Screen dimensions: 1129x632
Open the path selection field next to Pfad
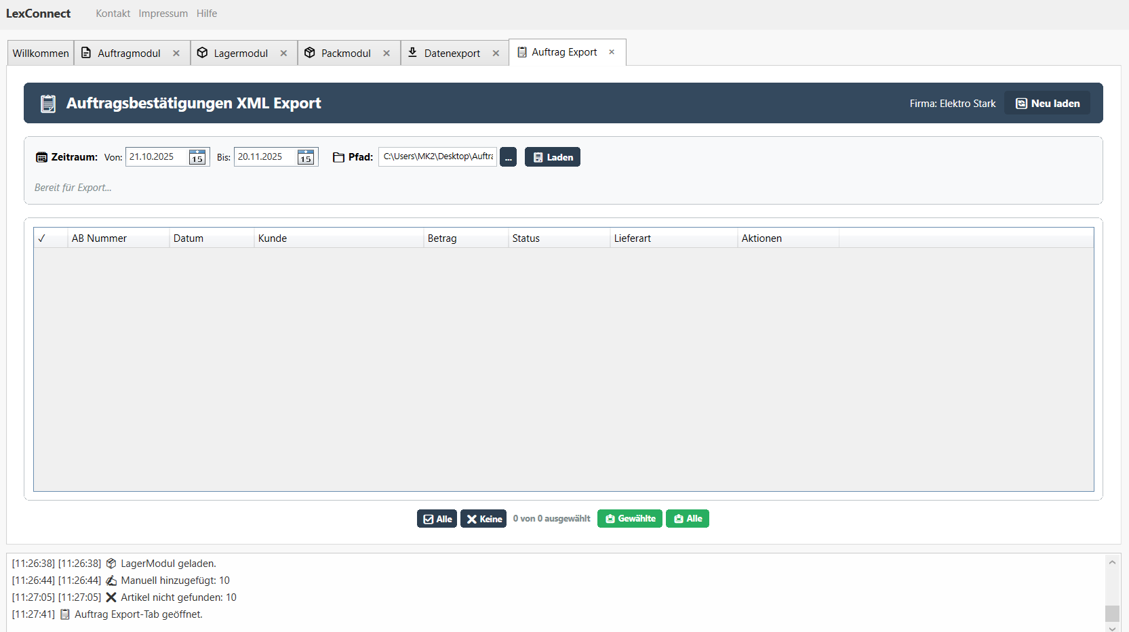point(437,156)
